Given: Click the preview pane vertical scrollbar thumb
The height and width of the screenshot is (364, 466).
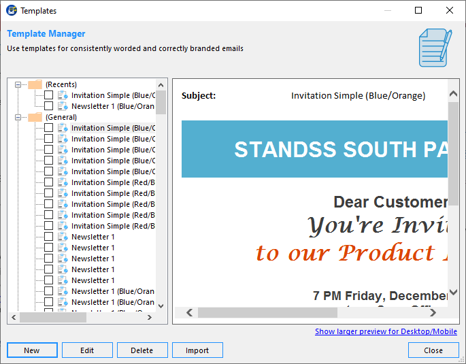Looking at the screenshot, I should click(454, 154).
